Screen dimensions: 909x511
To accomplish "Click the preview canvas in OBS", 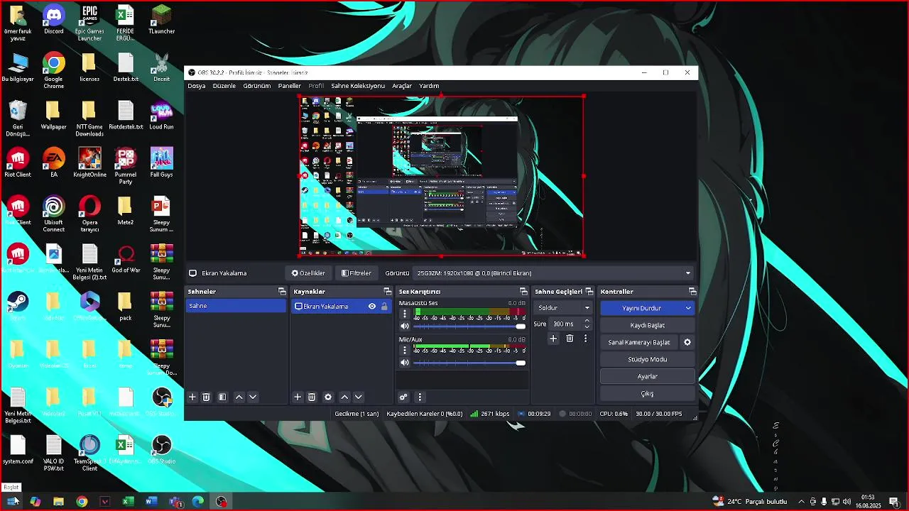I will point(441,176).
